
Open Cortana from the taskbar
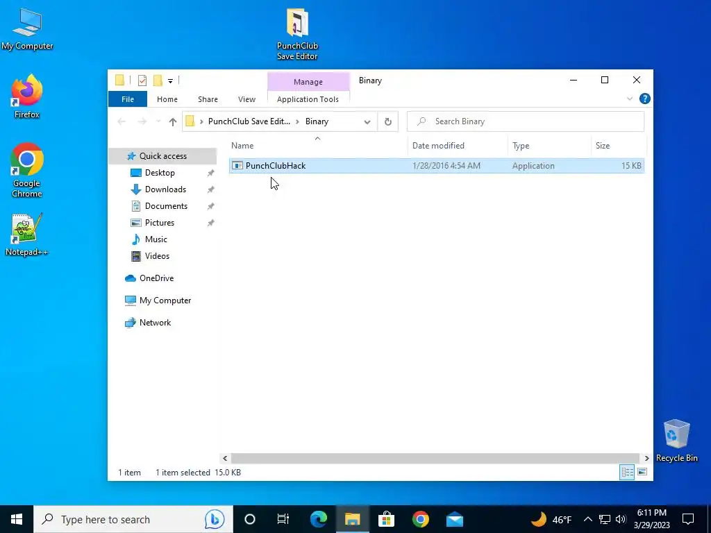click(250, 519)
